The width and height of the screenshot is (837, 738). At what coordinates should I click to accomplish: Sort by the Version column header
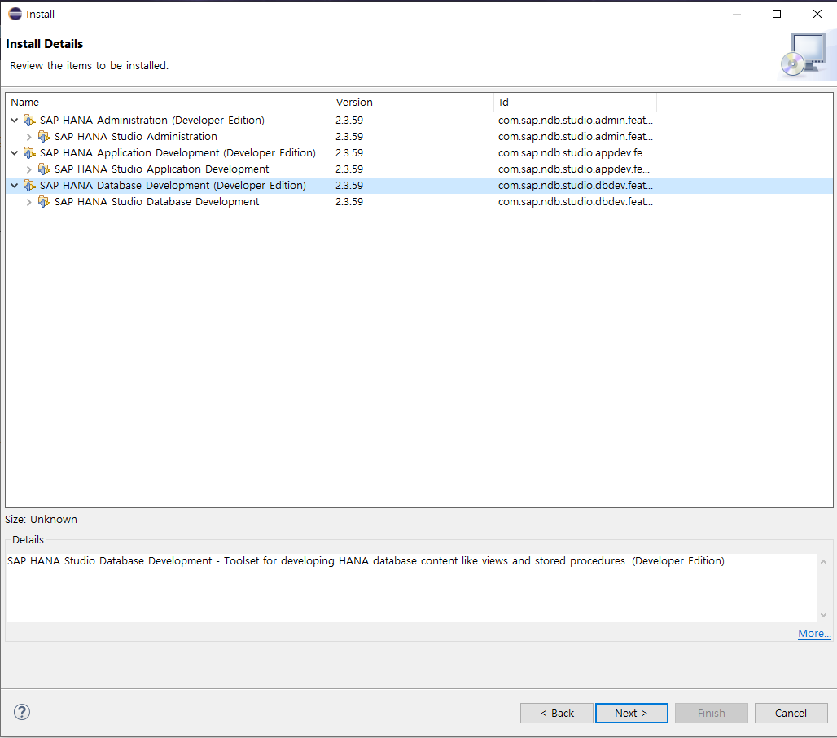tap(412, 102)
